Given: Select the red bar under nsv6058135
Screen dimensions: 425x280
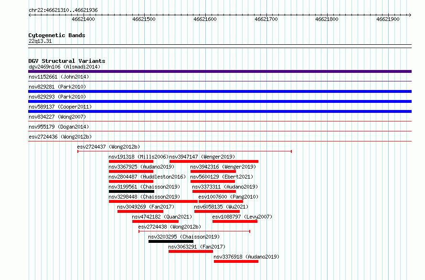Looking at the screenshot, I should click(217, 211).
